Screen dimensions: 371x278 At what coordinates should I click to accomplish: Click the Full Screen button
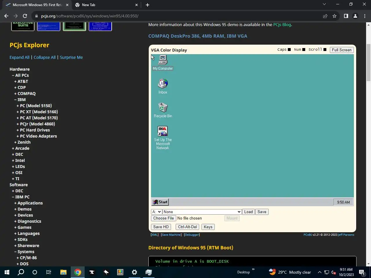tap(341, 50)
